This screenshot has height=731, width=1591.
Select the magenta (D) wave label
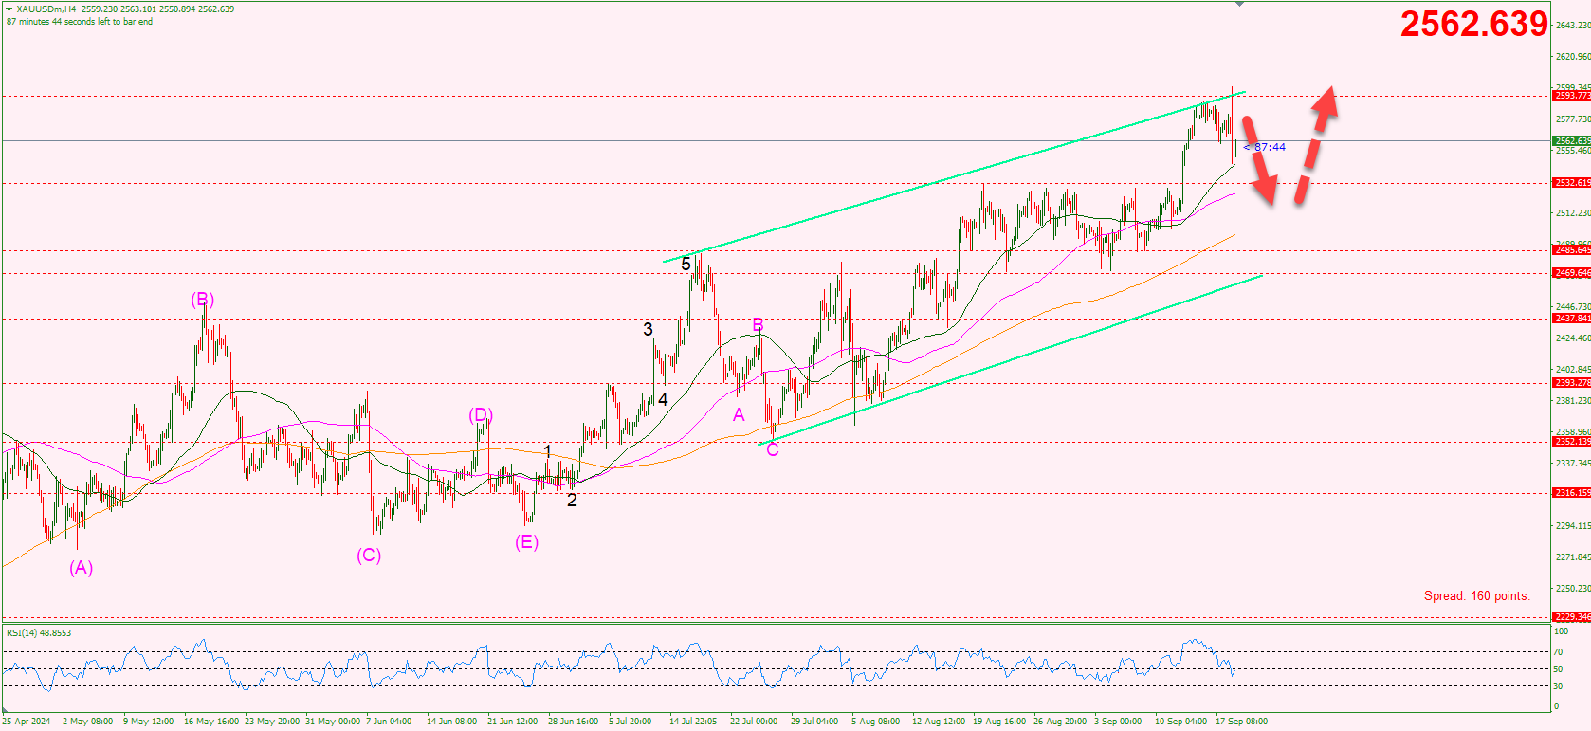point(481,415)
